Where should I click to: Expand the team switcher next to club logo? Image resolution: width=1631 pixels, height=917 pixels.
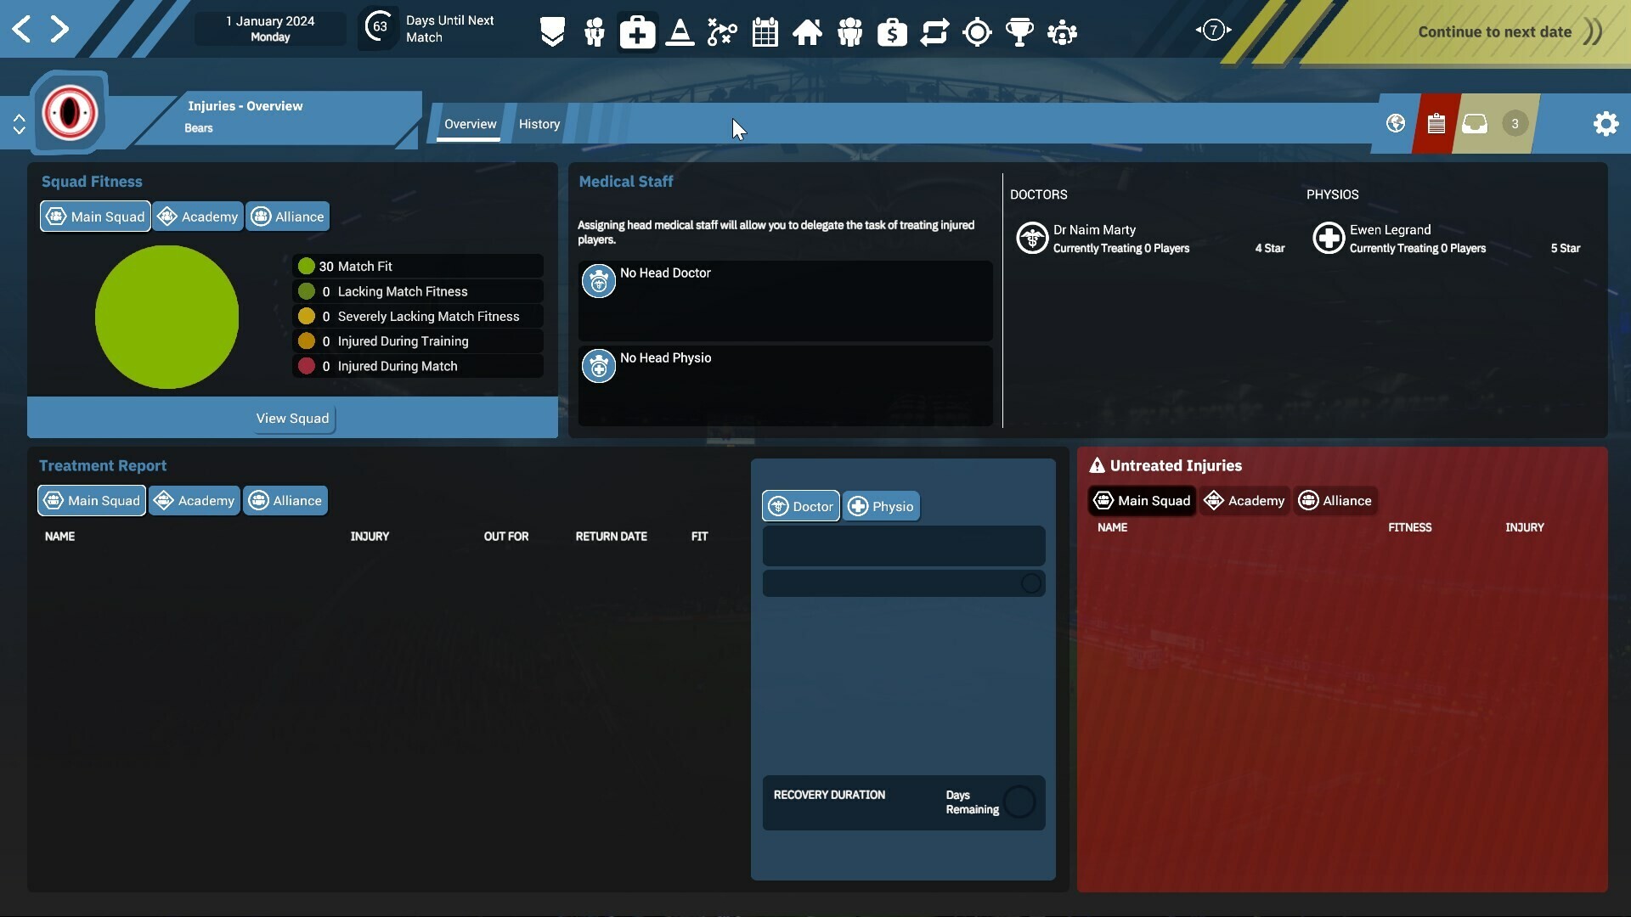(19, 123)
